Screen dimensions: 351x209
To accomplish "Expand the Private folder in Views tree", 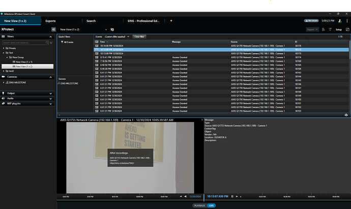I will point(4,48).
